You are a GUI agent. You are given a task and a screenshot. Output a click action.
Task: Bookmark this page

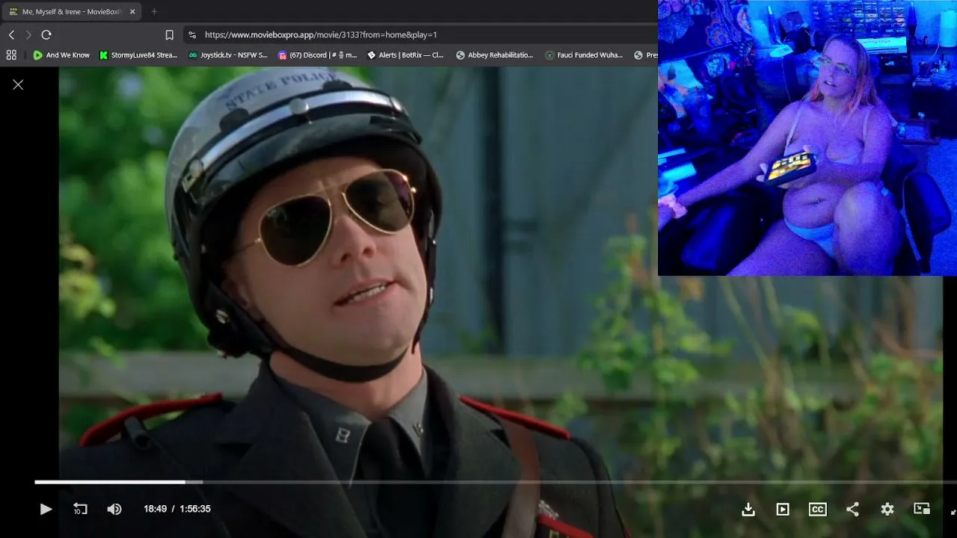coord(170,35)
